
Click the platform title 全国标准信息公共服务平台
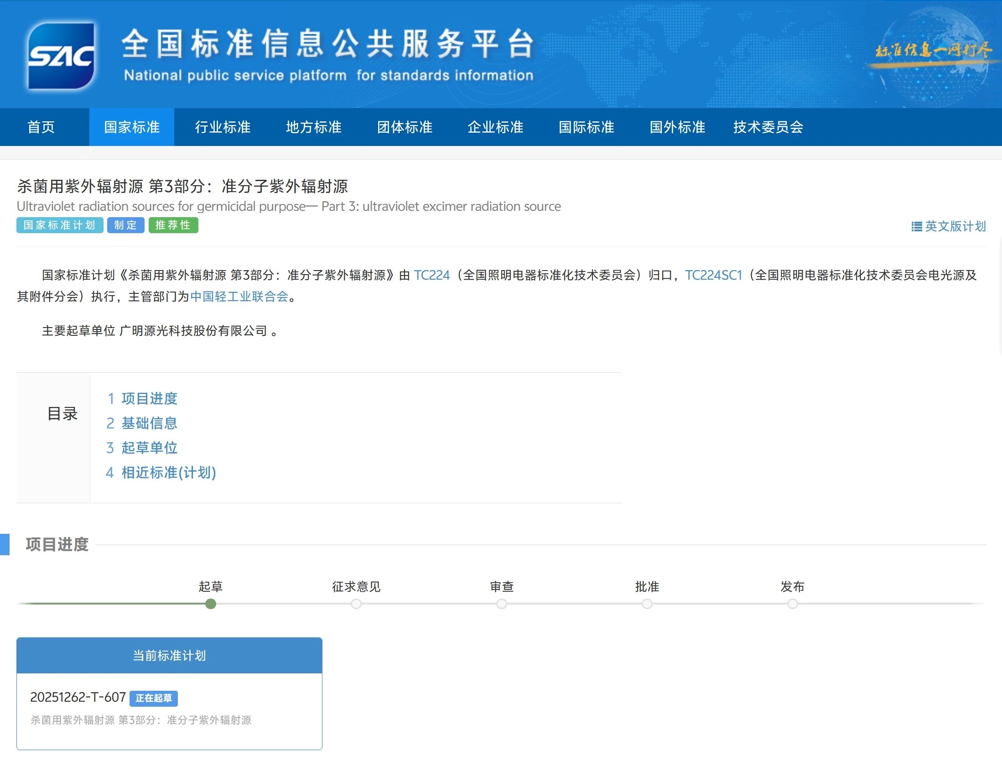(x=328, y=44)
